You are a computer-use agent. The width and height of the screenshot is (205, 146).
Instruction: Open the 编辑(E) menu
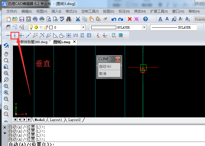coord(27,11)
